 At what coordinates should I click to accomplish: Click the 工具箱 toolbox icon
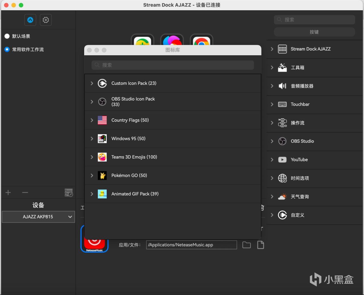tap(282, 67)
